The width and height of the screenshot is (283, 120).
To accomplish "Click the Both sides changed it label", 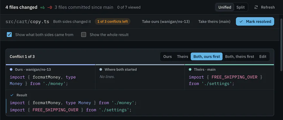I will pyautogui.click(x=72, y=21).
